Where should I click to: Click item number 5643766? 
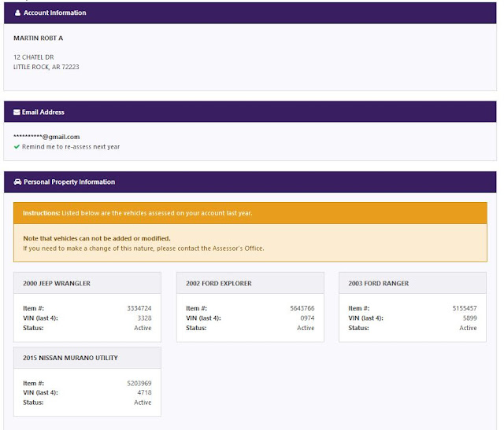click(302, 308)
